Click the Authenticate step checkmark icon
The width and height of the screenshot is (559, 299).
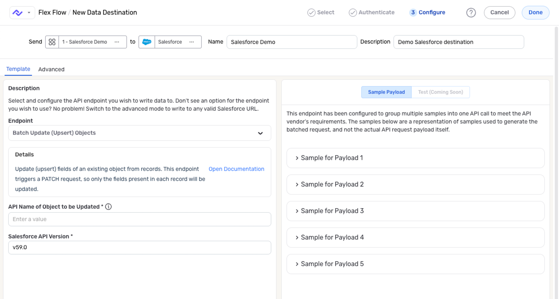coord(352,13)
